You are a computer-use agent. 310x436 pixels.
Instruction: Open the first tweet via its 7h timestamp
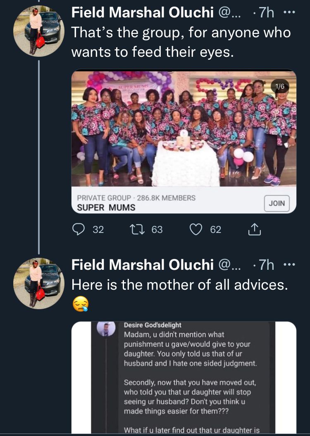pyautogui.click(x=266, y=12)
